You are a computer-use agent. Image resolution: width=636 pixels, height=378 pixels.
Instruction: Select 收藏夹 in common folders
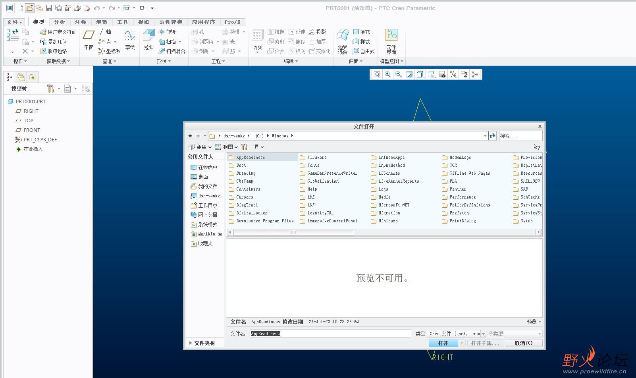point(202,243)
